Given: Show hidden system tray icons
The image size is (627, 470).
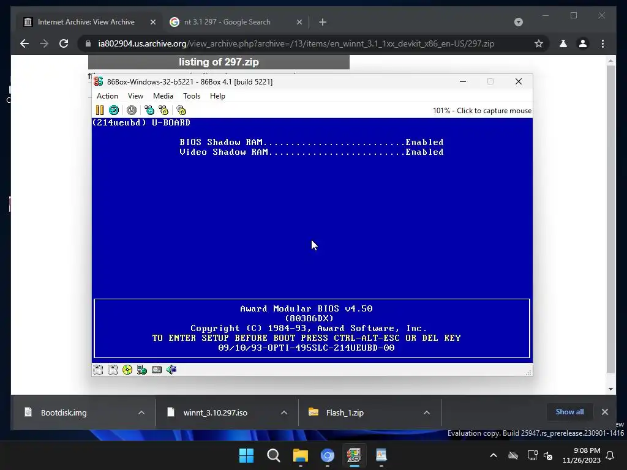Looking at the screenshot, I should 494,455.
